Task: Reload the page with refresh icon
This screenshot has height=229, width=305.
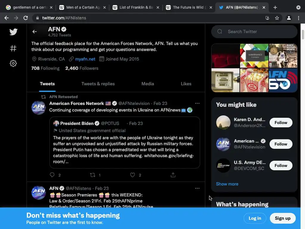Action: click(26, 18)
